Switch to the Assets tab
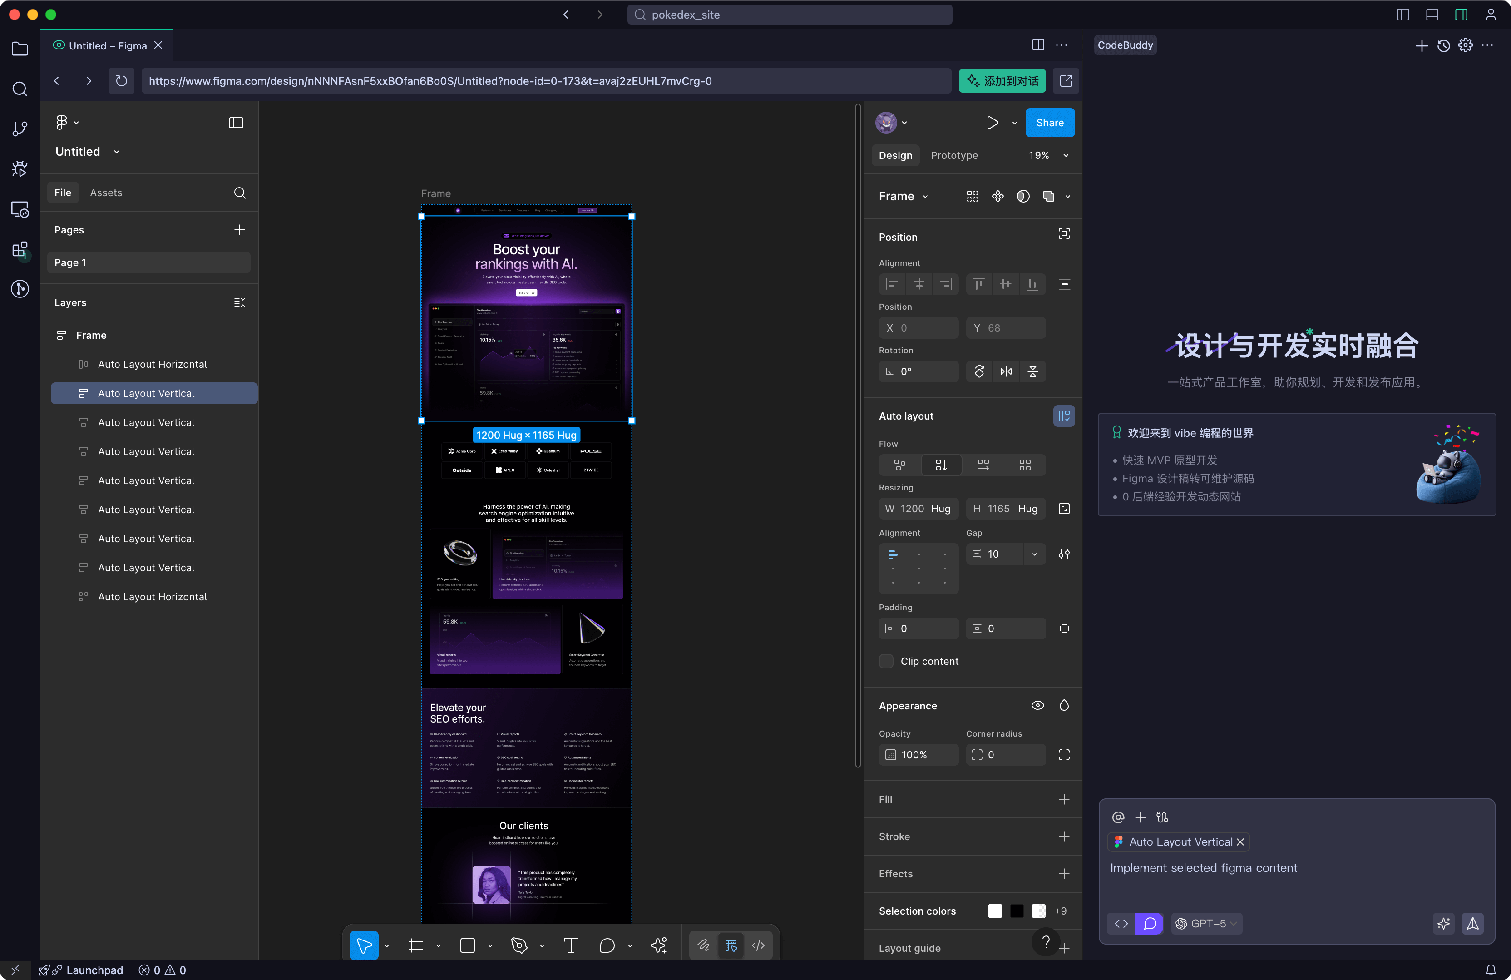 tap(105, 193)
